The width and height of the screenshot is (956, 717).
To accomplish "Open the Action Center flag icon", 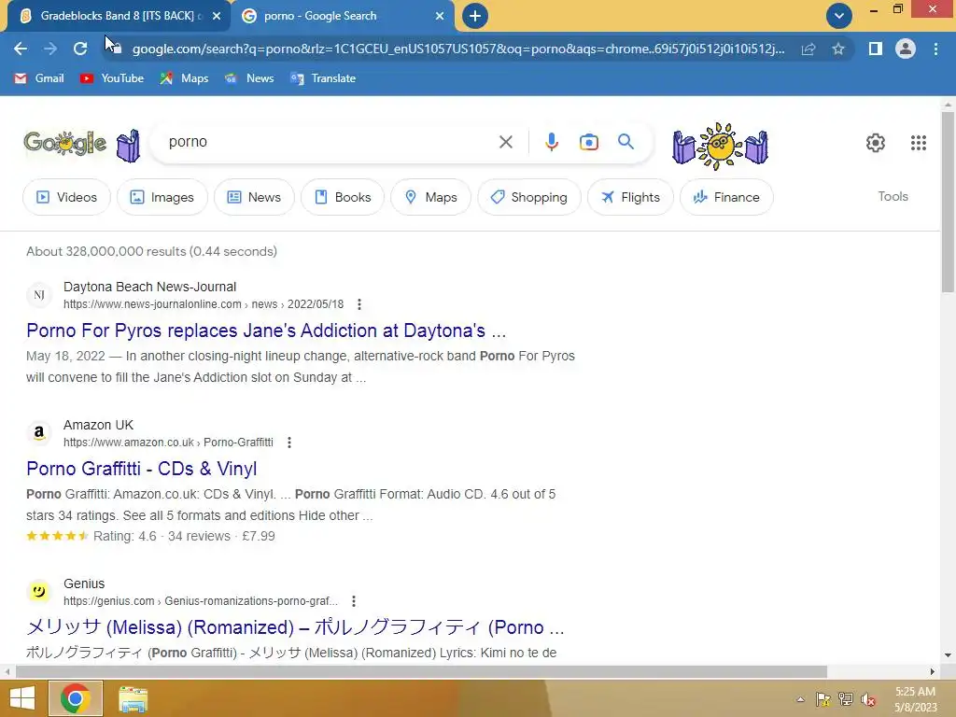I will coord(823,699).
